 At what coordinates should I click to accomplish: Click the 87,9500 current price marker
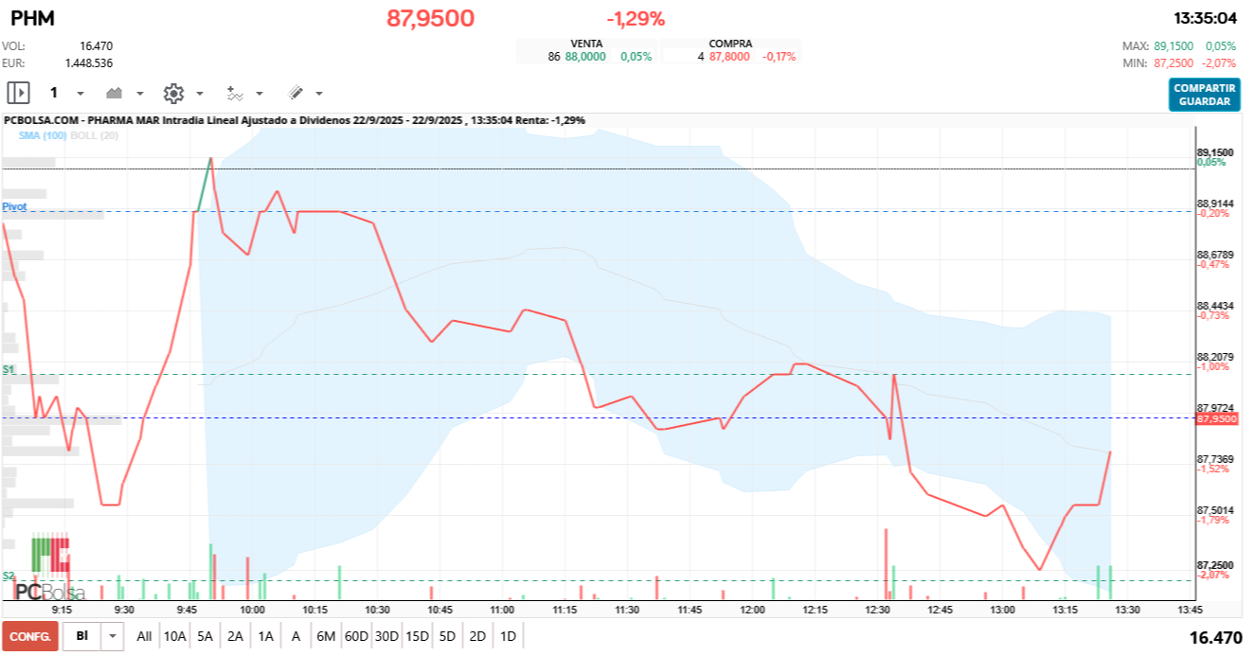pos(1217,417)
